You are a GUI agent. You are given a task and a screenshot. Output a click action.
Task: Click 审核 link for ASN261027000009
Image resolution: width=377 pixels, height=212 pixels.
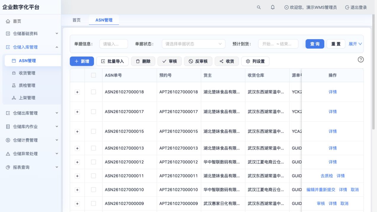[321, 203]
